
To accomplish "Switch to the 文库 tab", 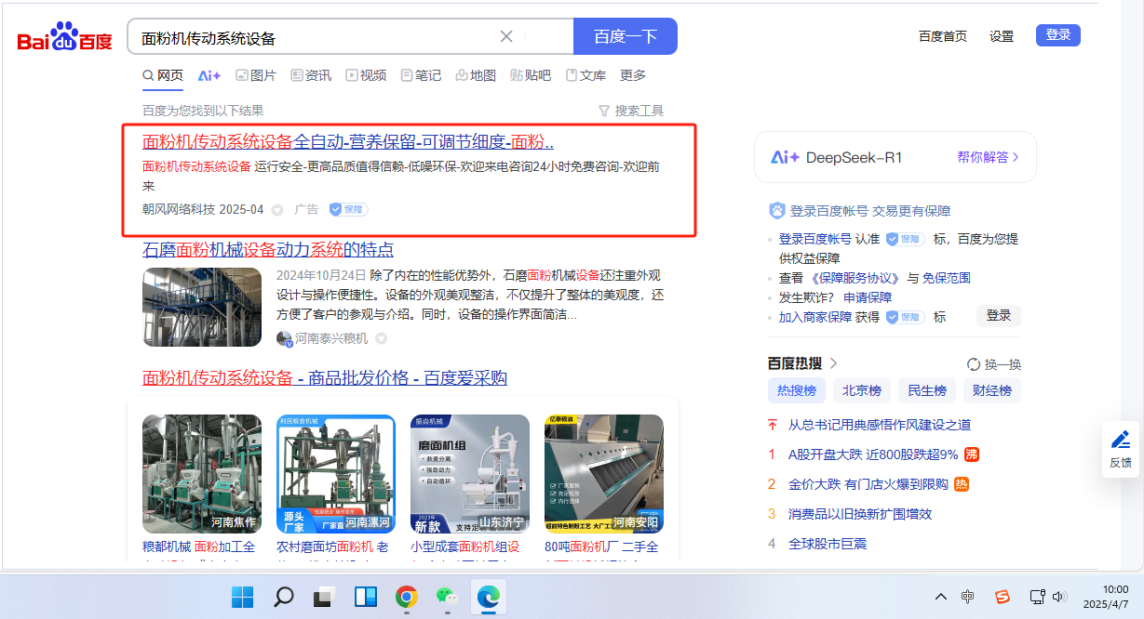I will click(x=585, y=75).
